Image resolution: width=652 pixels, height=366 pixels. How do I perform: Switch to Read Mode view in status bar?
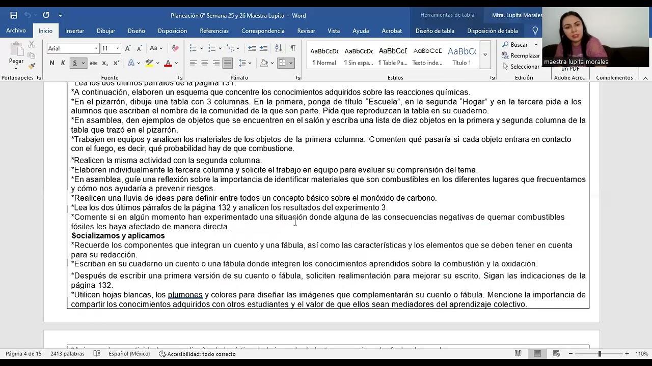(518, 354)
